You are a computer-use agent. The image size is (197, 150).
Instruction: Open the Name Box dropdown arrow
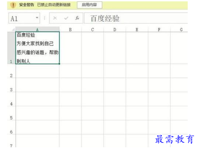point(37,18)
